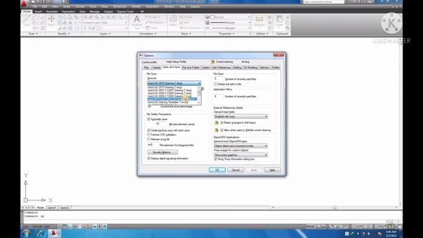
Task: Click Application Menu recently-used files number field
Action: pyautogui.click(x=219, y=97)
